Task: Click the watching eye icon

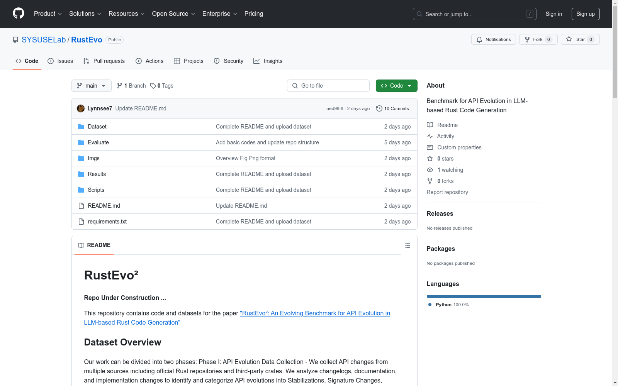Action: [x=430, y=170]
